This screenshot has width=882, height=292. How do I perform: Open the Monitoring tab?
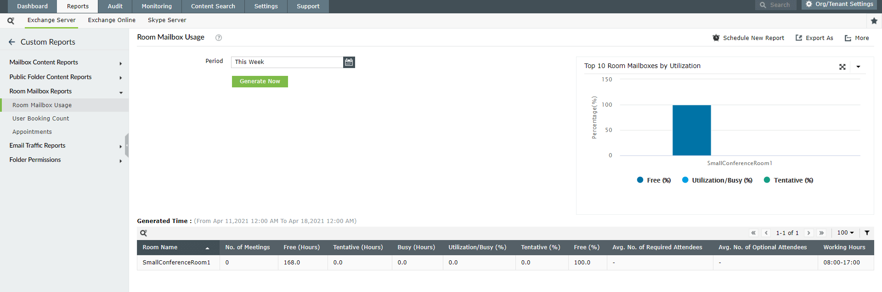point(157,6)
